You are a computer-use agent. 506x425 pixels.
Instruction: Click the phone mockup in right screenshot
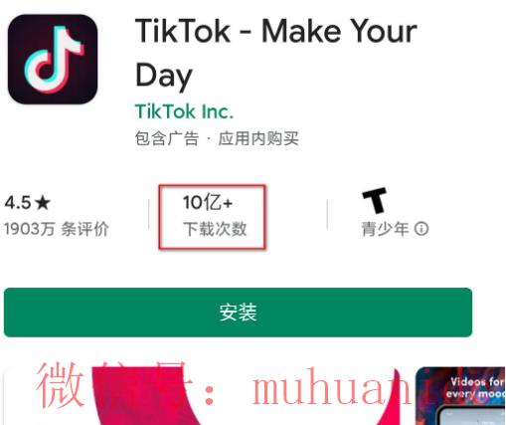[471, 416]
